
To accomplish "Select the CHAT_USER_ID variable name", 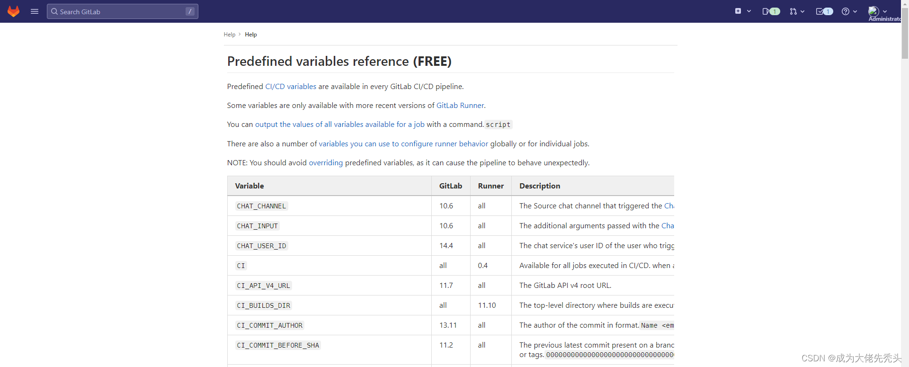I will tap(261, 246).
